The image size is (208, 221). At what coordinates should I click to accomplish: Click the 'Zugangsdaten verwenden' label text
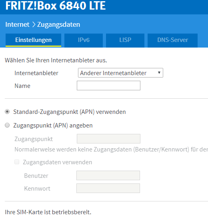click(x=58, y=162)
